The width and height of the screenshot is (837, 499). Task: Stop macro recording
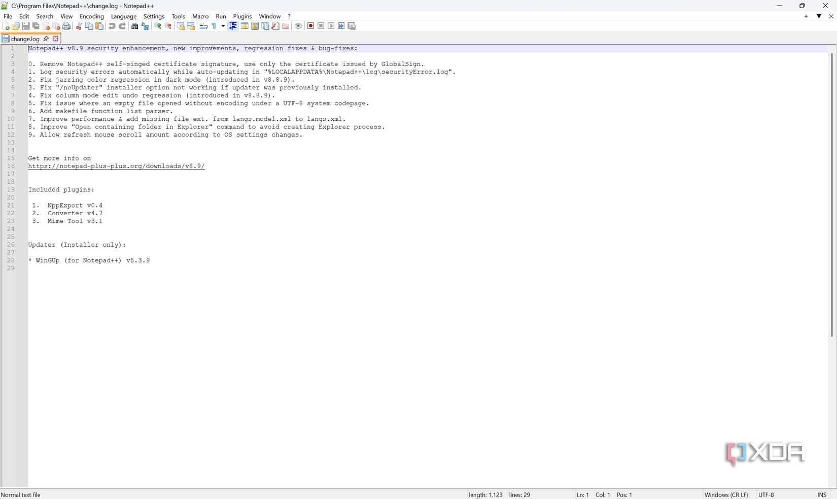pyautogui.click(x=321, y=26)
